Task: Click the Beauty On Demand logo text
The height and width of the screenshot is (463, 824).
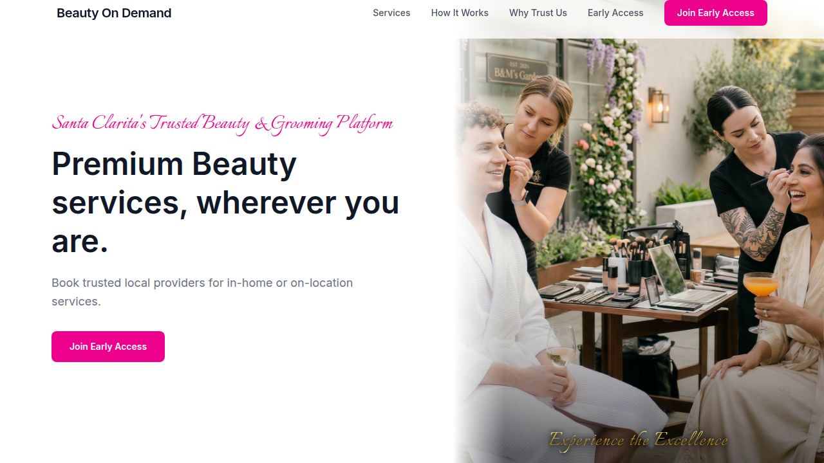Action: 114,13
